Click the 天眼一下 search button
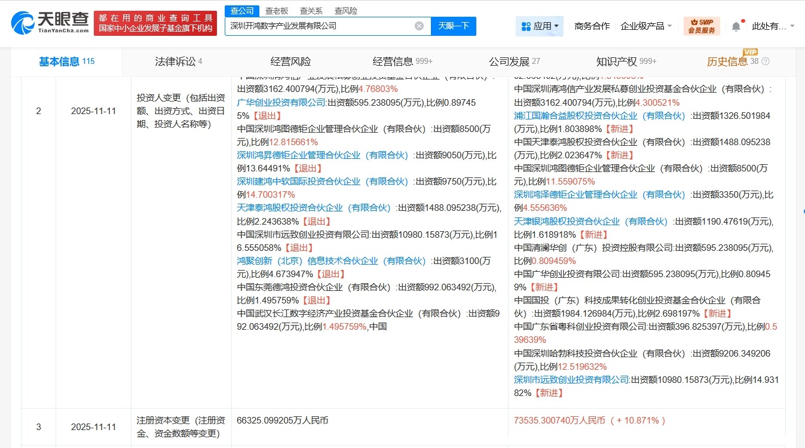The height and width of the screenshot is (448, 805). coord(452,26)
